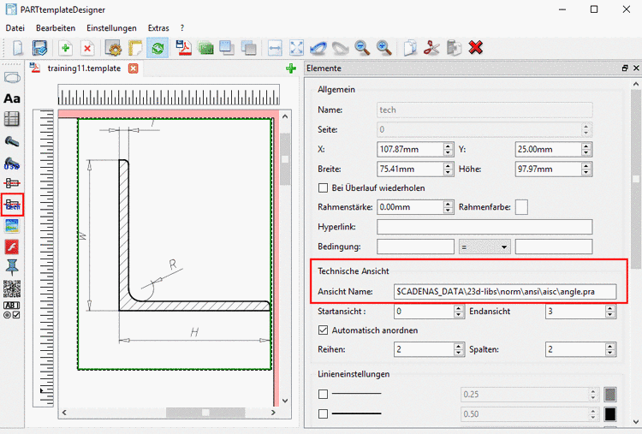642x434 pixels.
Task: Send the element to the back
Action: tap(248, 48)
